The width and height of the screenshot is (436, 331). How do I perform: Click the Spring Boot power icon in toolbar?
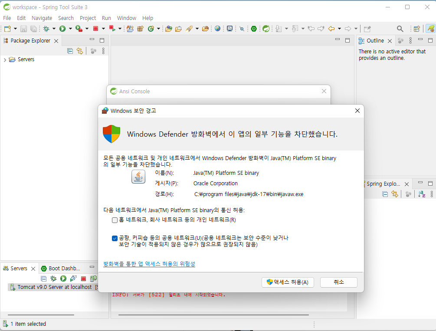pos(254,29)
